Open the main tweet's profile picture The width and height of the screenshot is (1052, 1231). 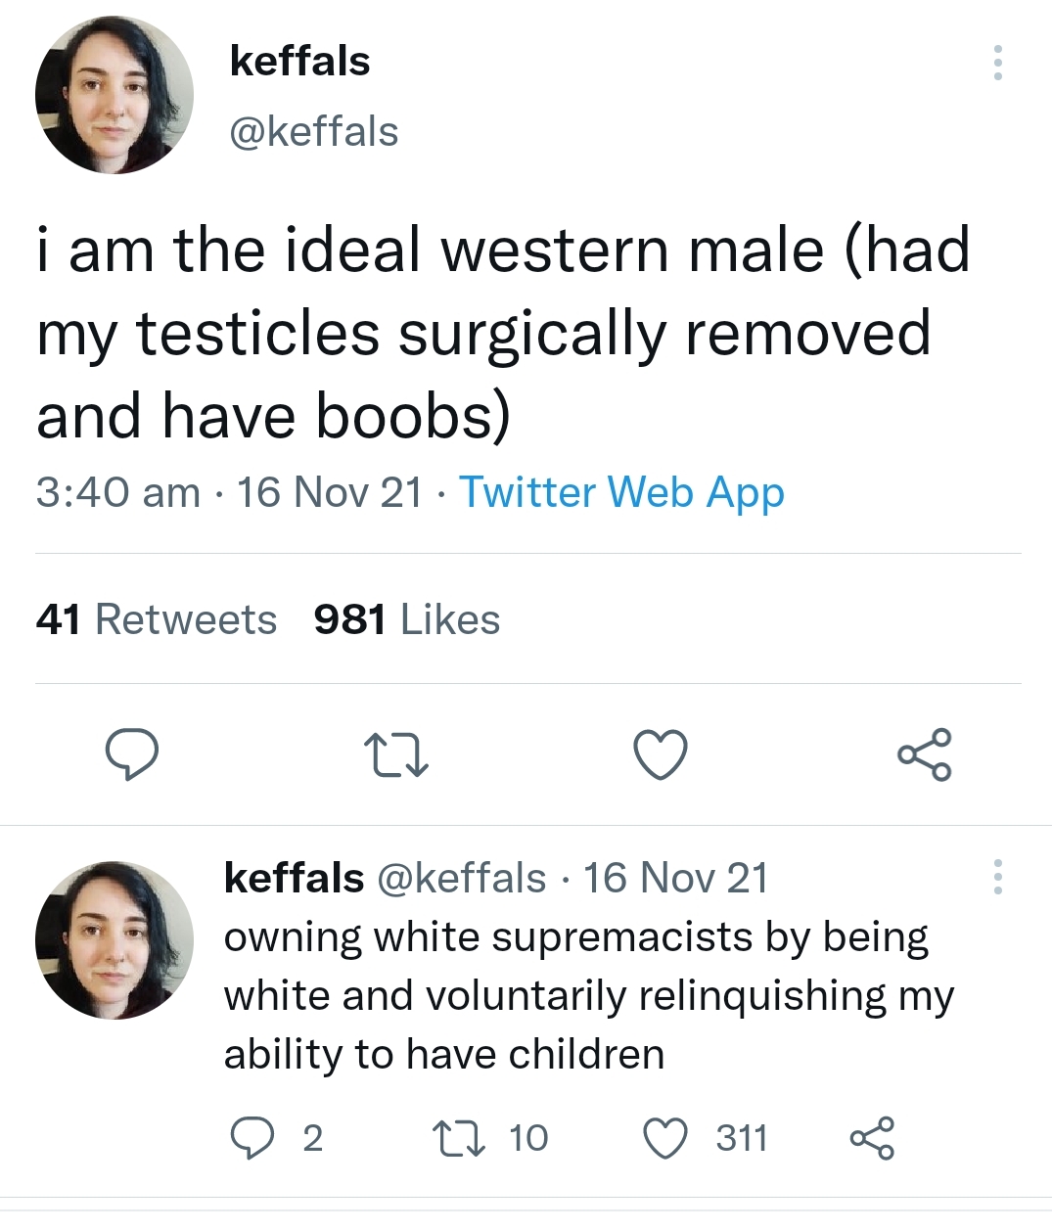click(x=114, y=95)
